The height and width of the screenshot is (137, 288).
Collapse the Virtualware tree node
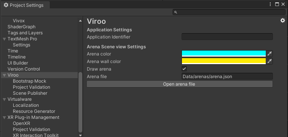[x=4, y=99]
